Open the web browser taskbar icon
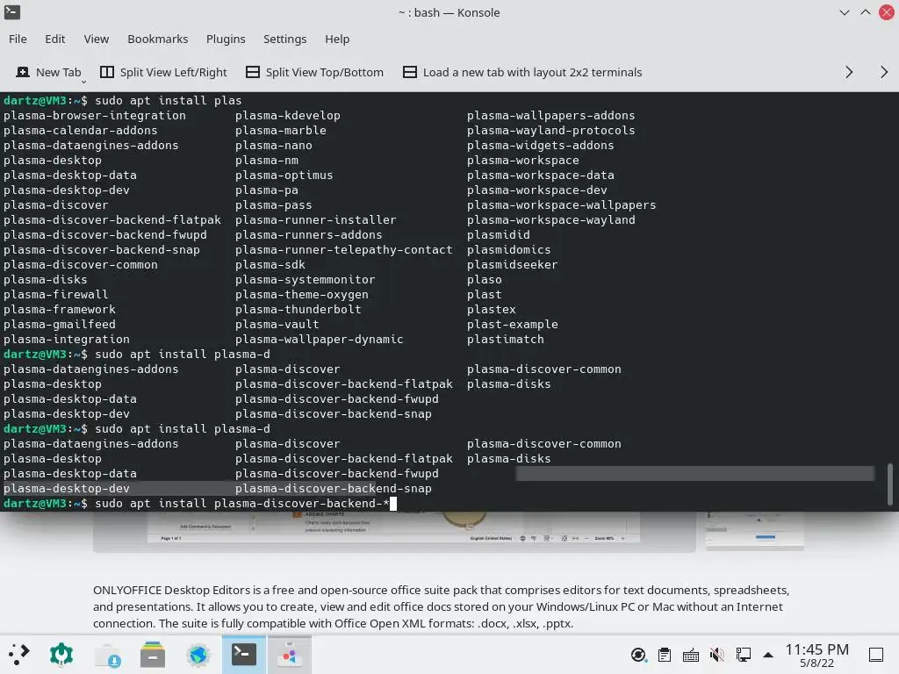 point(198,655)
